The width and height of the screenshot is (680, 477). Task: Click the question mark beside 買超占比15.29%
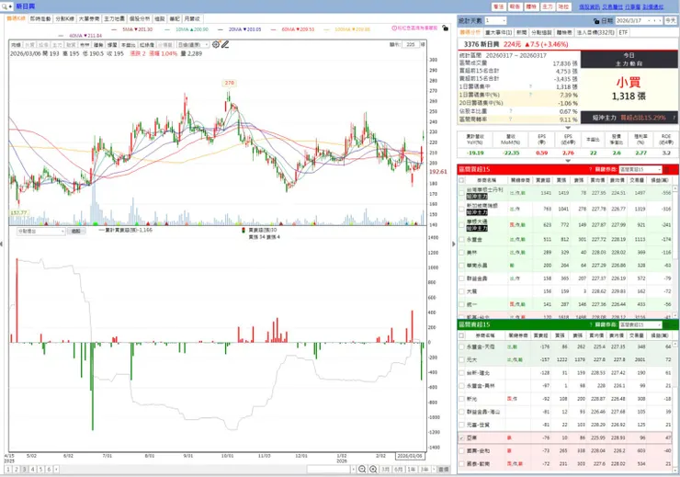[x=674, y=118]
